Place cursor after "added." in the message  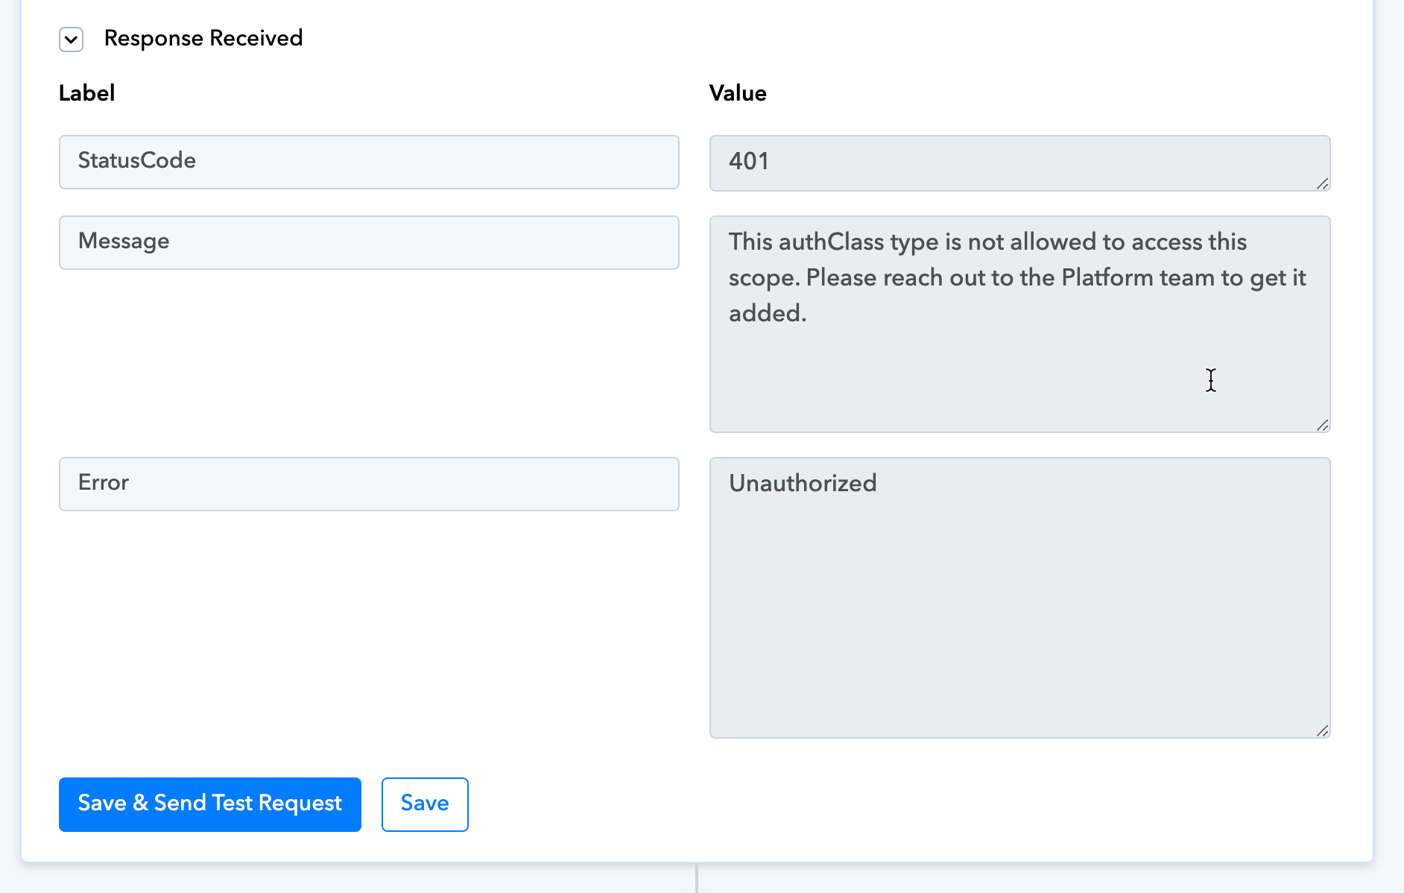coord(809,314)
